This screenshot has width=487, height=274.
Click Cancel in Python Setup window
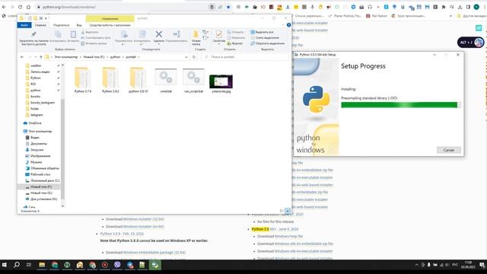pyautogui.click(x=448, y=150)
